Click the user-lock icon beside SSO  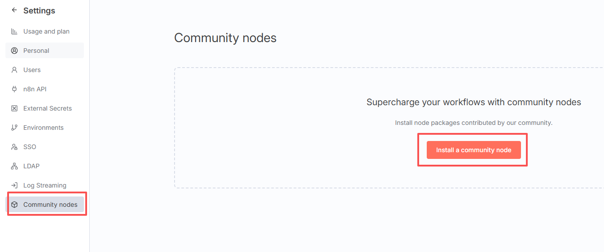14,147
